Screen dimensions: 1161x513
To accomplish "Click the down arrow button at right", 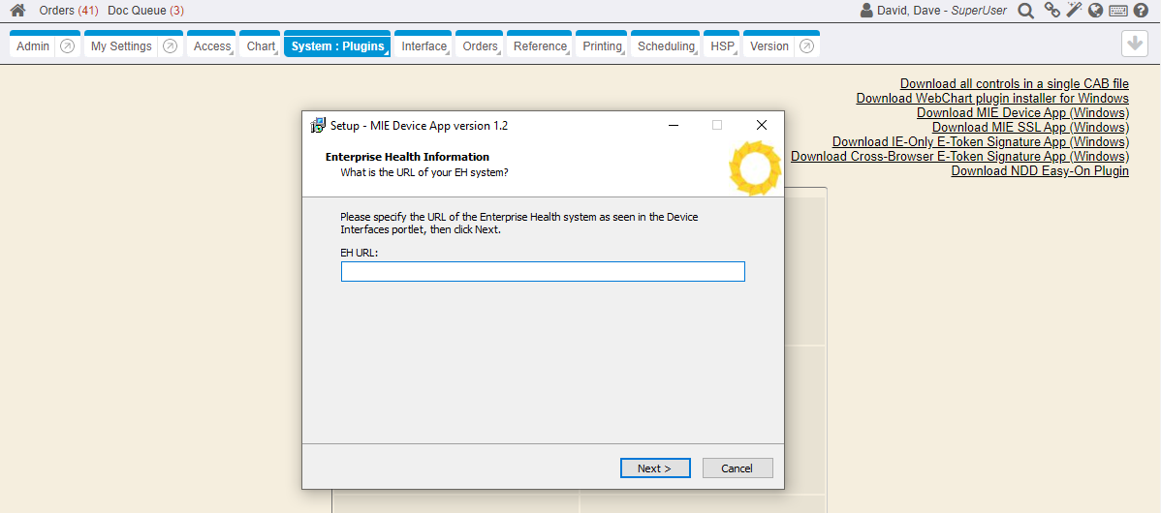I will click(1135, 45).
